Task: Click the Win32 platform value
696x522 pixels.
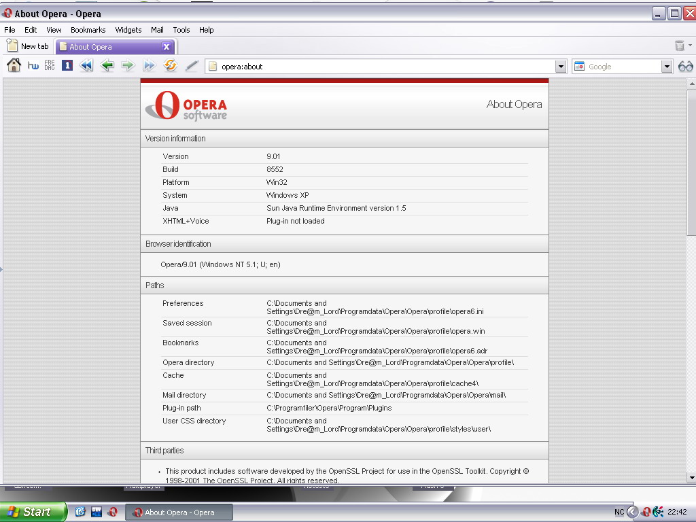Action: click(x=277, y=182)
